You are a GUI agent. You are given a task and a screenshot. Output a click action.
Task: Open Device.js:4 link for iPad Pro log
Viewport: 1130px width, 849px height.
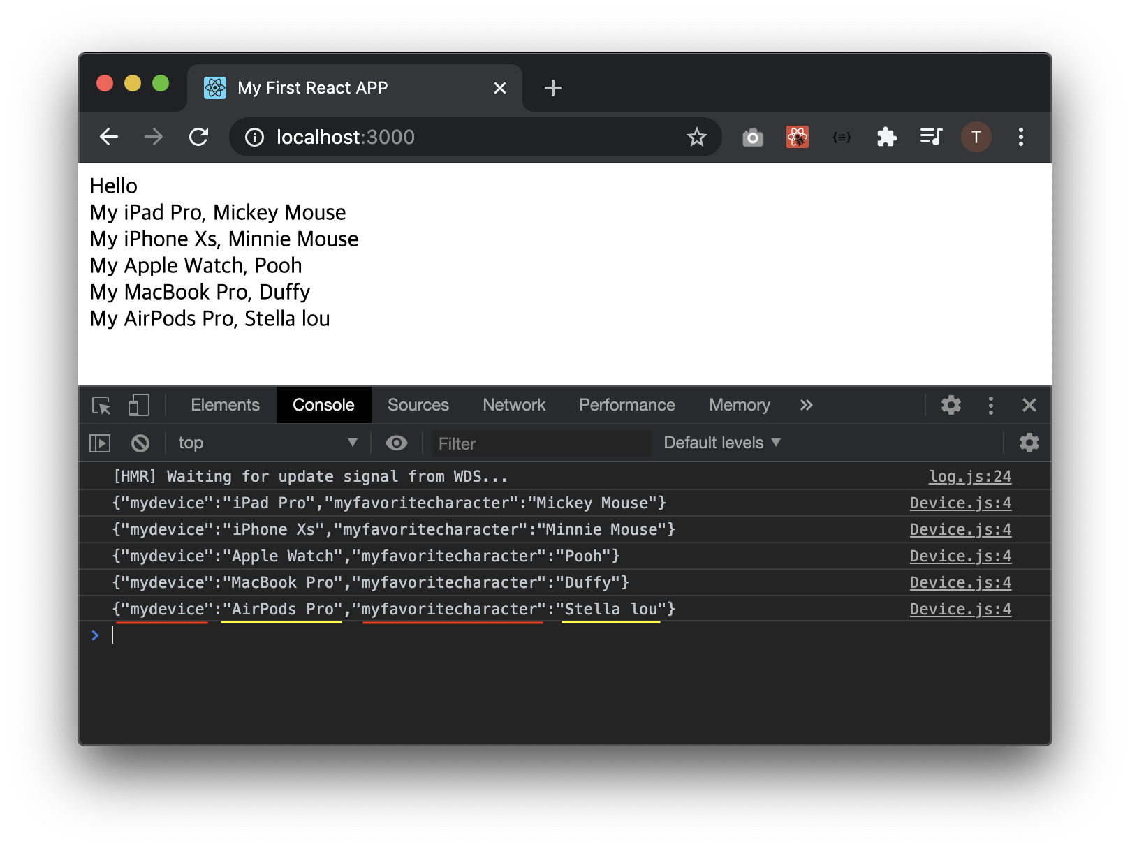(x=960, y=503)
